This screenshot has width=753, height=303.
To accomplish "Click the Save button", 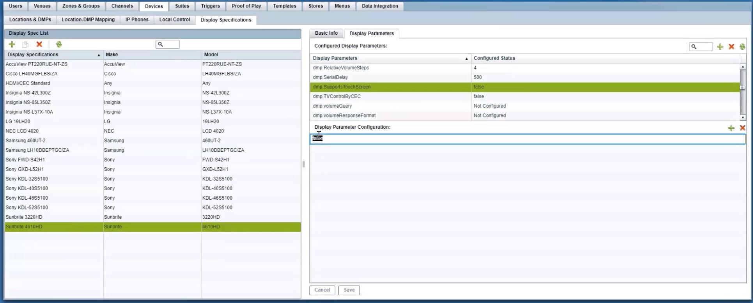I will 349,290.
